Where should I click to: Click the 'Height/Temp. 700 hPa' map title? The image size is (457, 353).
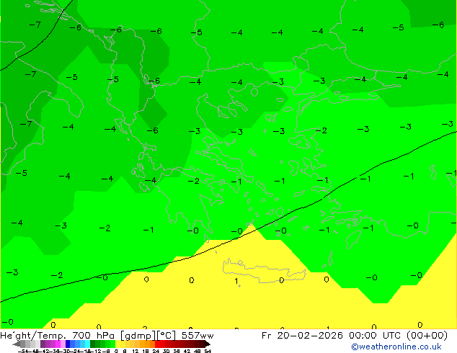point(58,336)
